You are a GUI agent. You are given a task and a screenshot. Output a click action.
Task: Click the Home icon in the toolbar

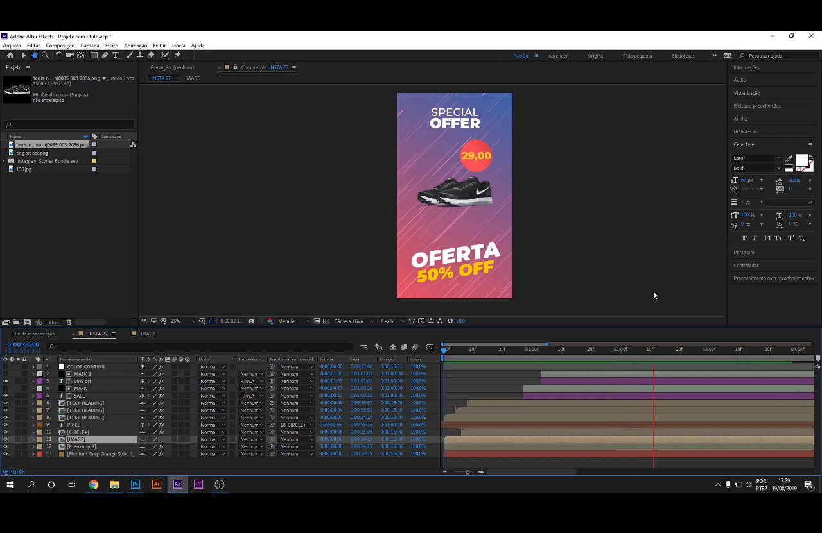point(10,55)
